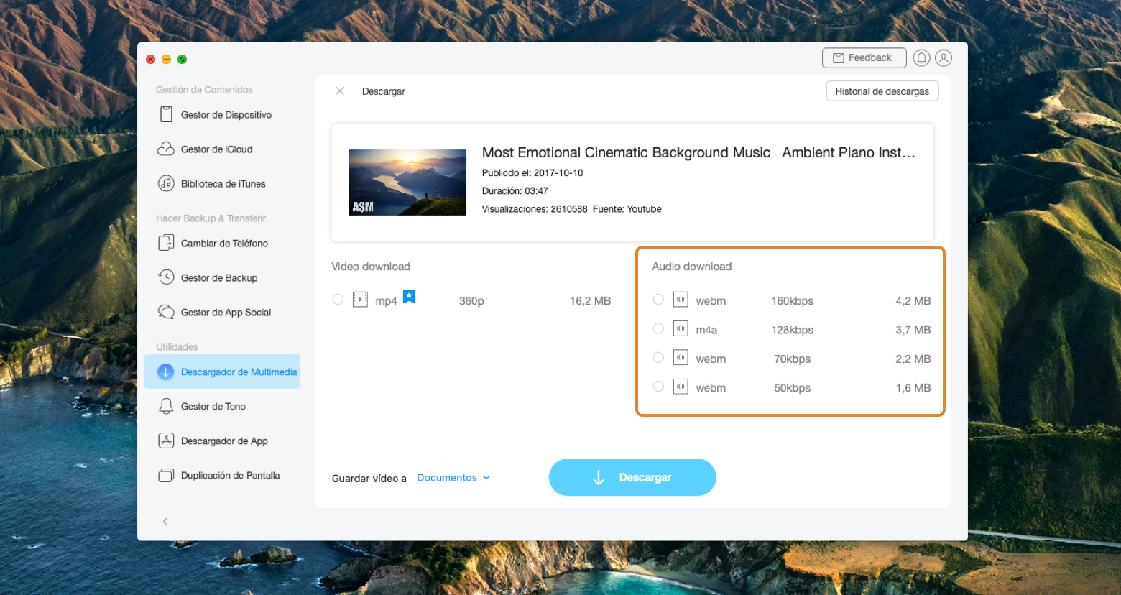Click the audio icon for m4a 128kbps
The height and width of the screenshot is (595, 1121).
point(681,328)
